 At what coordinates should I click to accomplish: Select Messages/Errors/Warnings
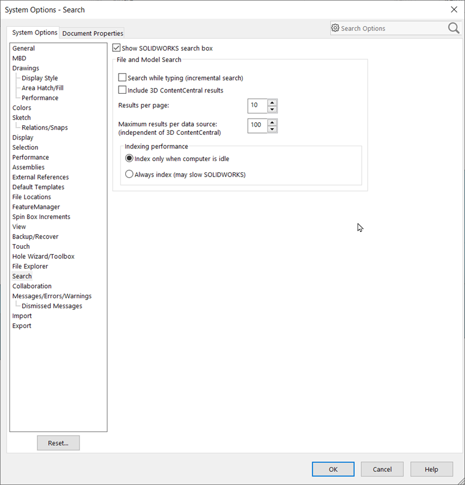[52, 296]
